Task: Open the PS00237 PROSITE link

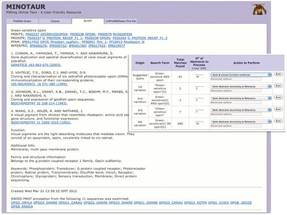Action: pos(34,38)
